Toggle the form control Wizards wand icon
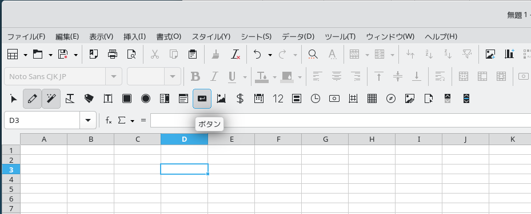The height and width of the screenshot is (214, 531). pyautogui.click(x=51, y=98)
